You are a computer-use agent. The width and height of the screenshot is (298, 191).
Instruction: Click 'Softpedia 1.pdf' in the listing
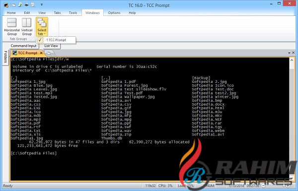coord(118,82)
